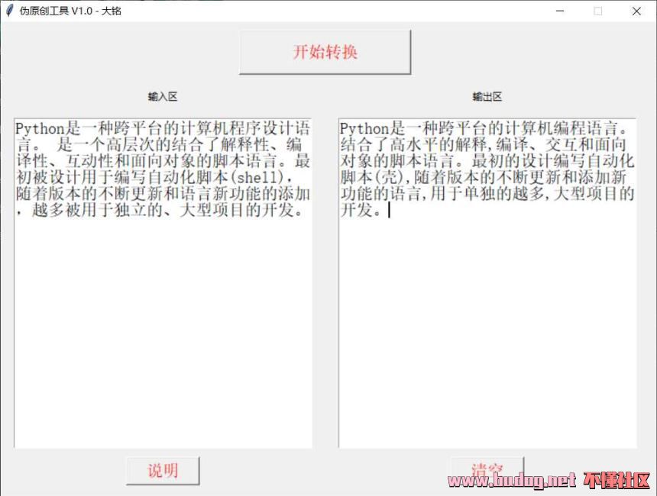This screenshot has height=496, width=657.
Task: Open the 说明 instructions button
Action: click(x=163, y=471)
